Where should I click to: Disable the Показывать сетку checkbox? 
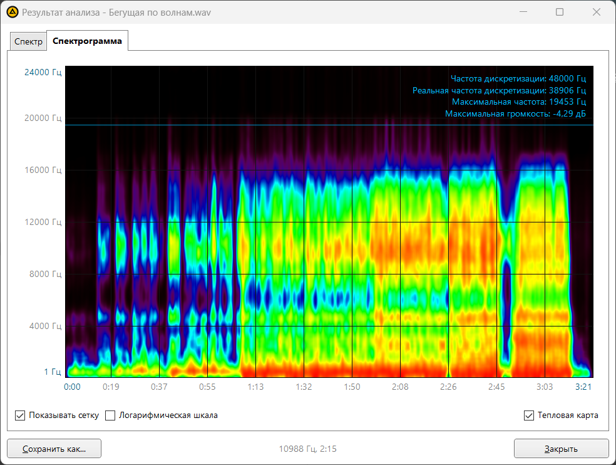click(x=20, y=415)
